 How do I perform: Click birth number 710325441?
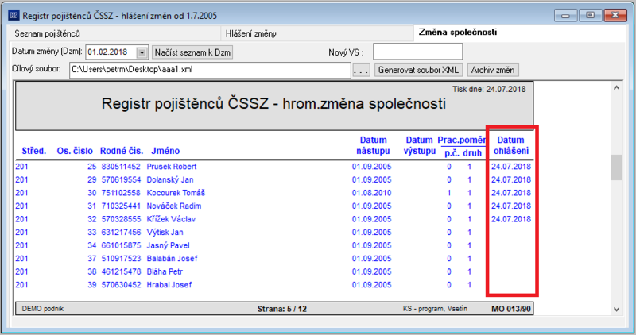[x=121, y=206]
